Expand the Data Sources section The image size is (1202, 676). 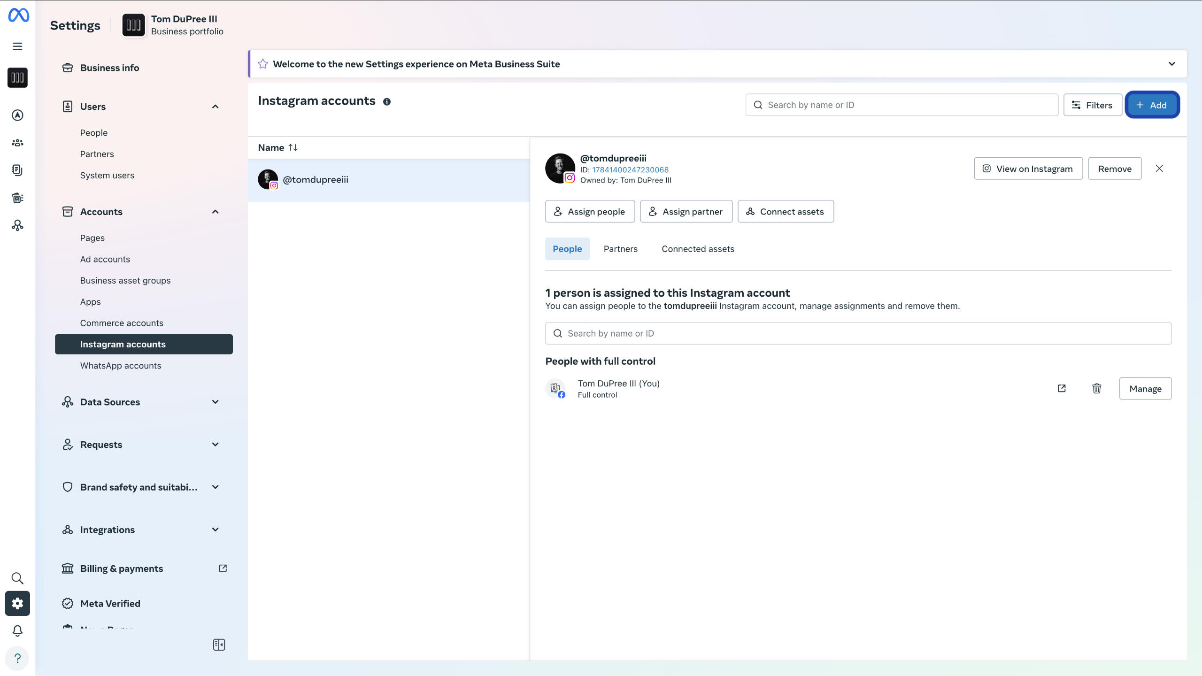point(215,402)
